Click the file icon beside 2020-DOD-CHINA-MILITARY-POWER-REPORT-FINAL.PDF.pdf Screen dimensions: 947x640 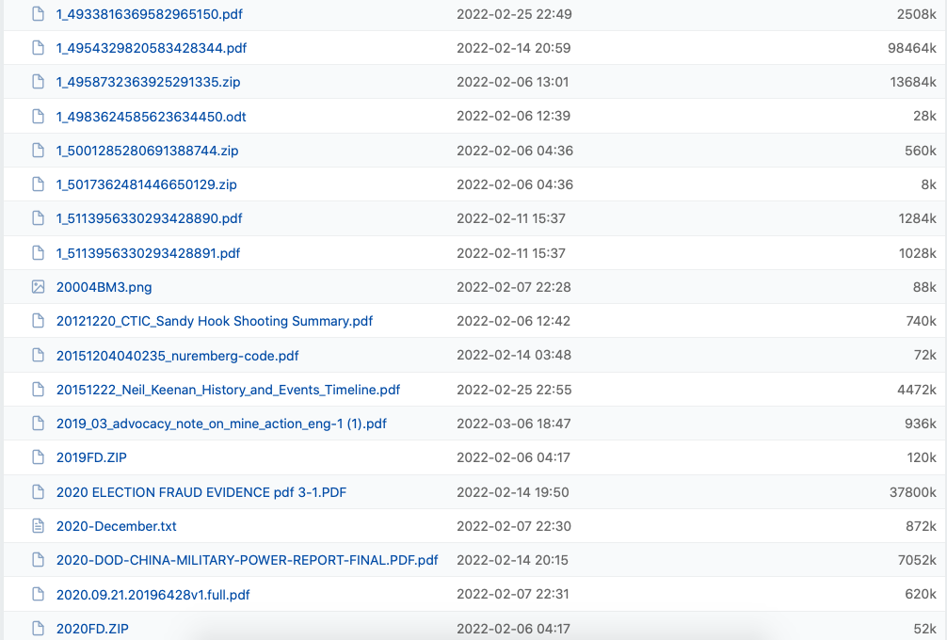click(38, 560)
